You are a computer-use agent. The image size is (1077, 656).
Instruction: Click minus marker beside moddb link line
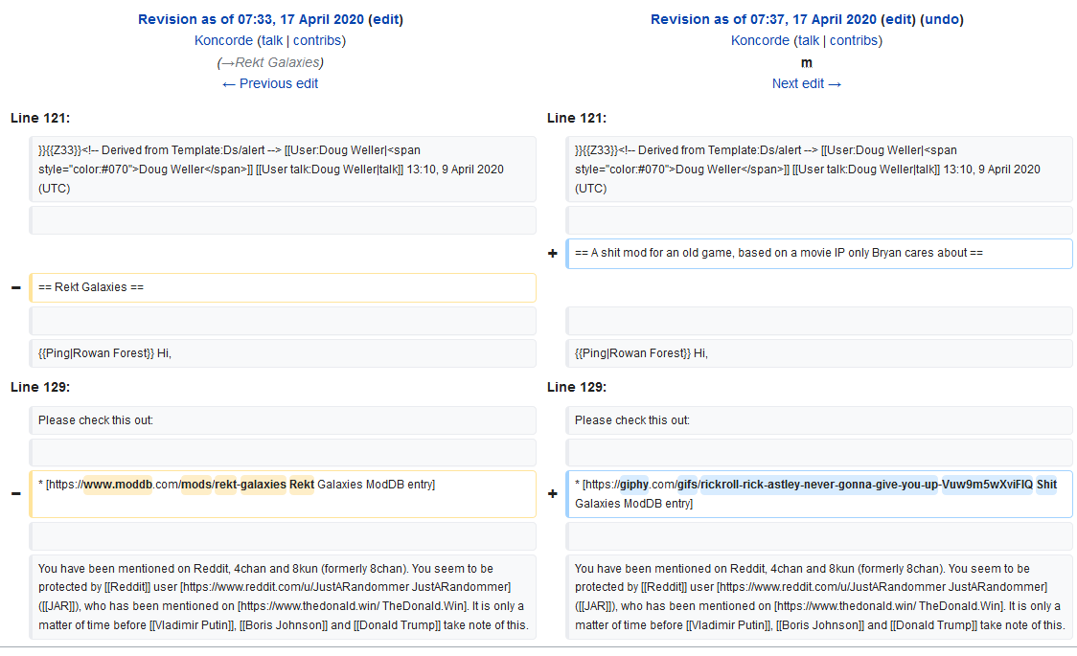15,494
